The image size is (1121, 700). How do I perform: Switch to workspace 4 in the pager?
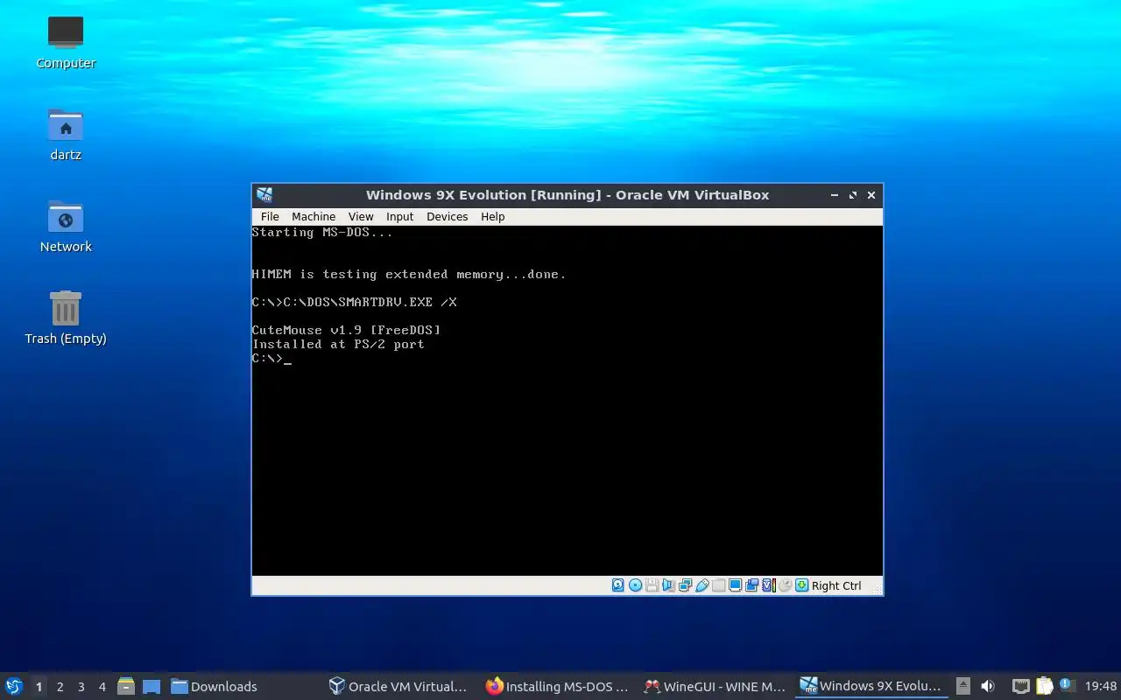click(x=102, y=687)
